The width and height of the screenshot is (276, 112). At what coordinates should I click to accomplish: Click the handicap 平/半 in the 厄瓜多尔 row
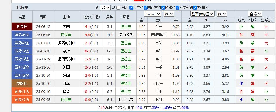click(x=159, y=100)
